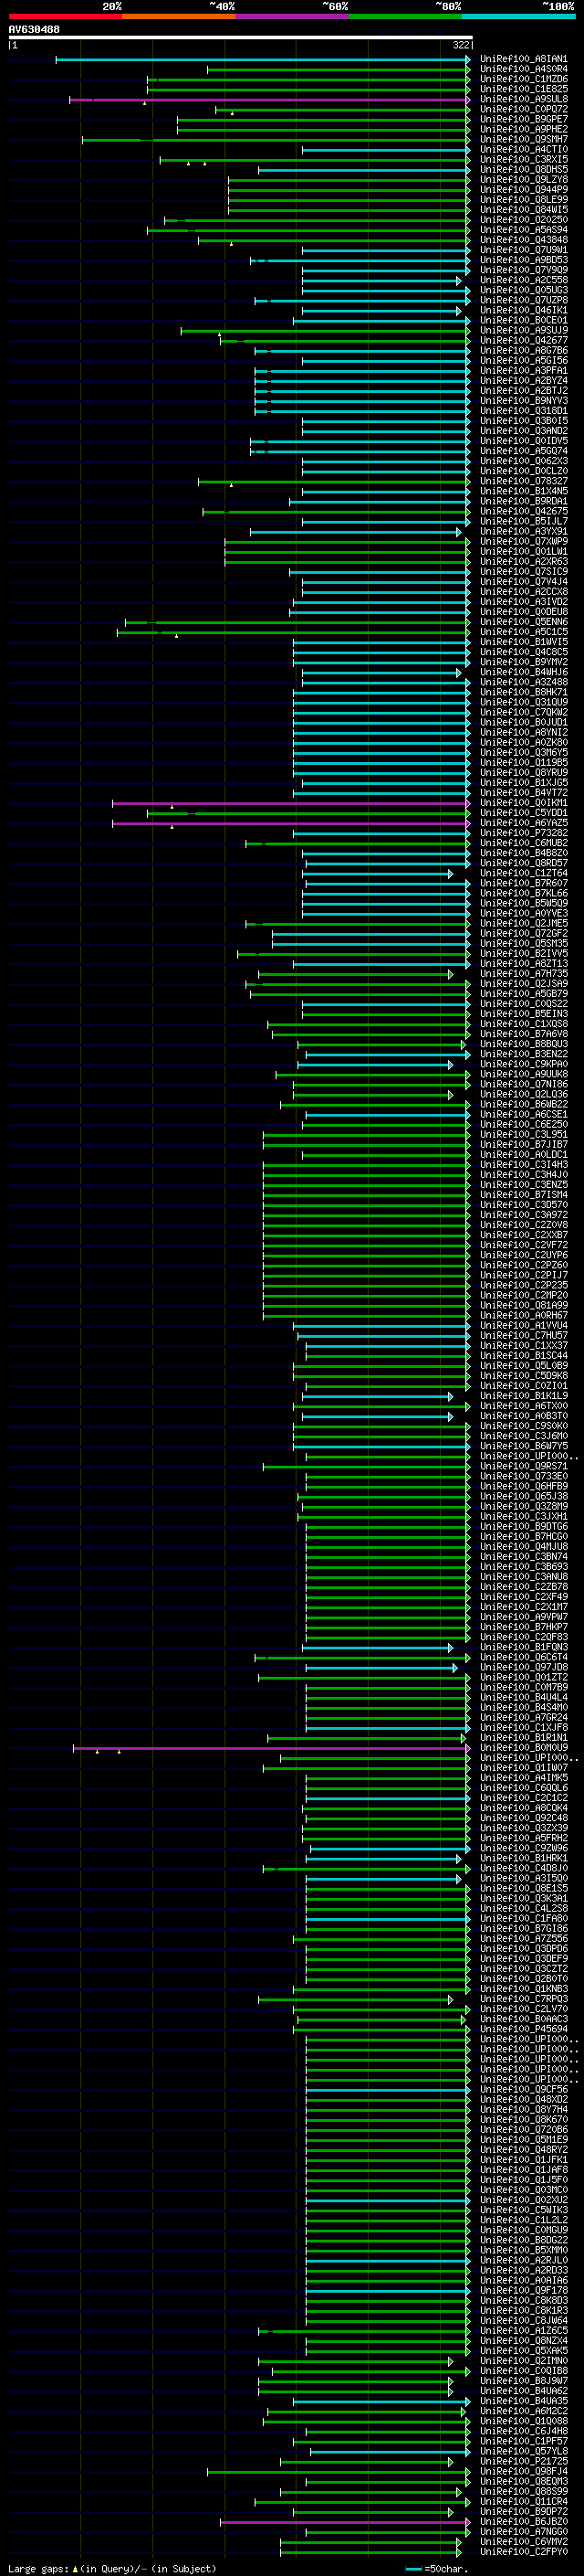
Task: Select hit label UniRef100_Q9LZY8
Action: (523, 180)
